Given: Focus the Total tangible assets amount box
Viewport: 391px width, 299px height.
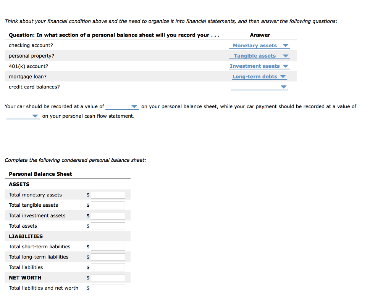Looking at the screenshot, I should 108,205.
